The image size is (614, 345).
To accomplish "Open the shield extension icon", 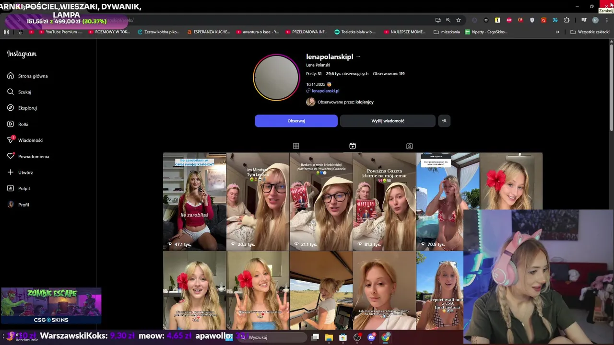I will point(532,20).
